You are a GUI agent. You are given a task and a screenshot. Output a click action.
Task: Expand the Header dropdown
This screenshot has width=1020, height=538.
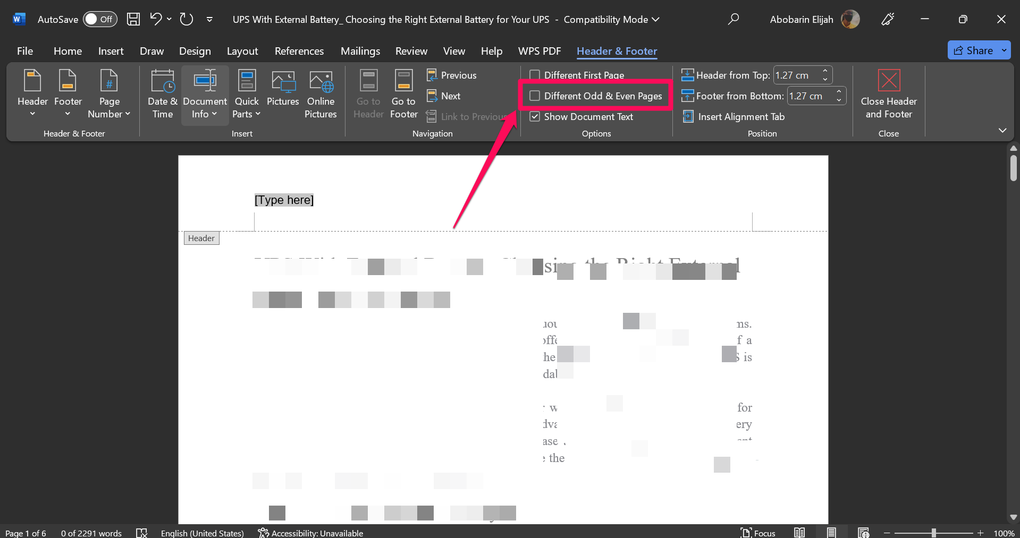(x=32, y=94)
